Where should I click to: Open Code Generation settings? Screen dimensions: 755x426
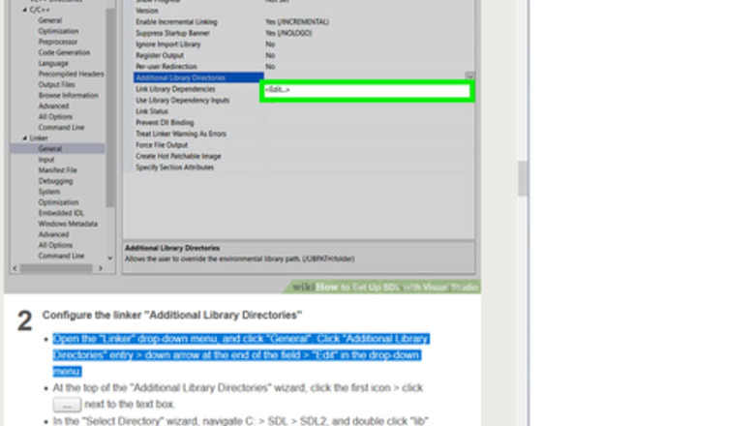[x=64, y=52]
